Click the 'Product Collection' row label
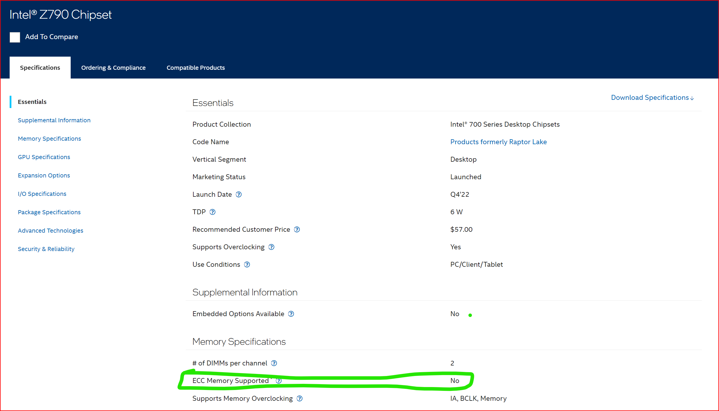Image resolution: width=719 pixels, height=411 pixels. point(222,124)
